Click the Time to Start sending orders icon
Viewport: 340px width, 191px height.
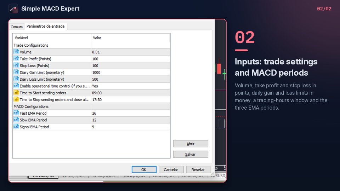(16, 93)
